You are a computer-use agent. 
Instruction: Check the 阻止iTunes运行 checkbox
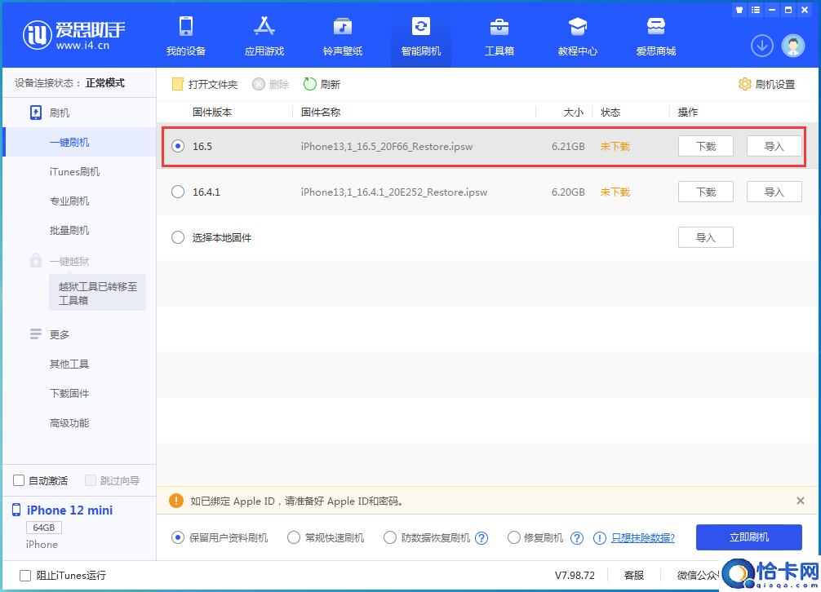click(25, 575)
